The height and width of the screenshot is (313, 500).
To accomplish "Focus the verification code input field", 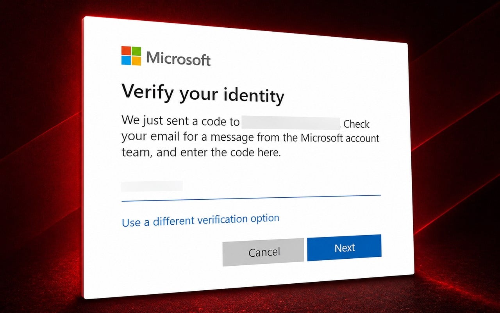I will tap(251, 190).
